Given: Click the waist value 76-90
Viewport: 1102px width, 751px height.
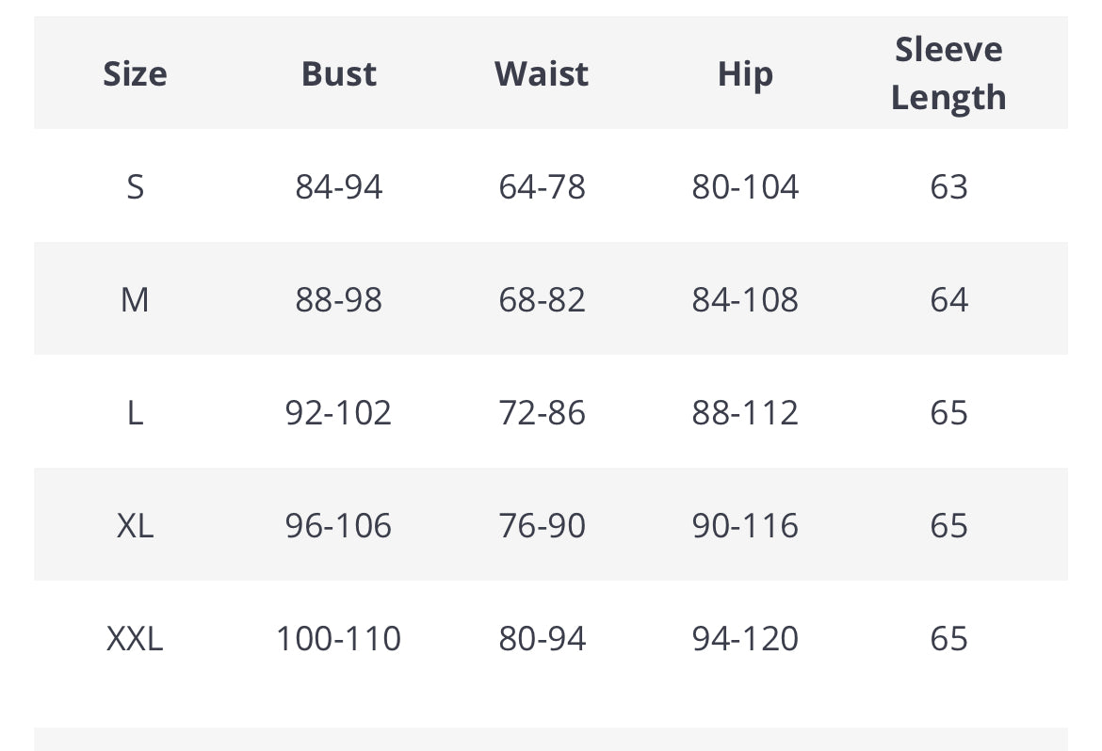Looking at the screenshot, I should coord(542,525).
